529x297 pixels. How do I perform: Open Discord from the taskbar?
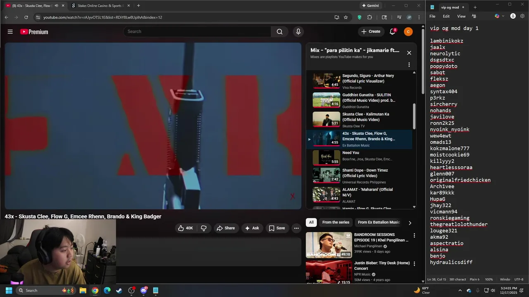point(143,290)
